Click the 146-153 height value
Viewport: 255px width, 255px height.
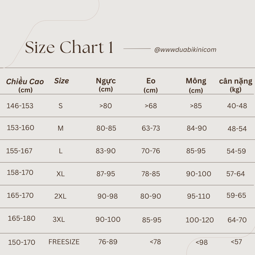(x=20, y=106)
